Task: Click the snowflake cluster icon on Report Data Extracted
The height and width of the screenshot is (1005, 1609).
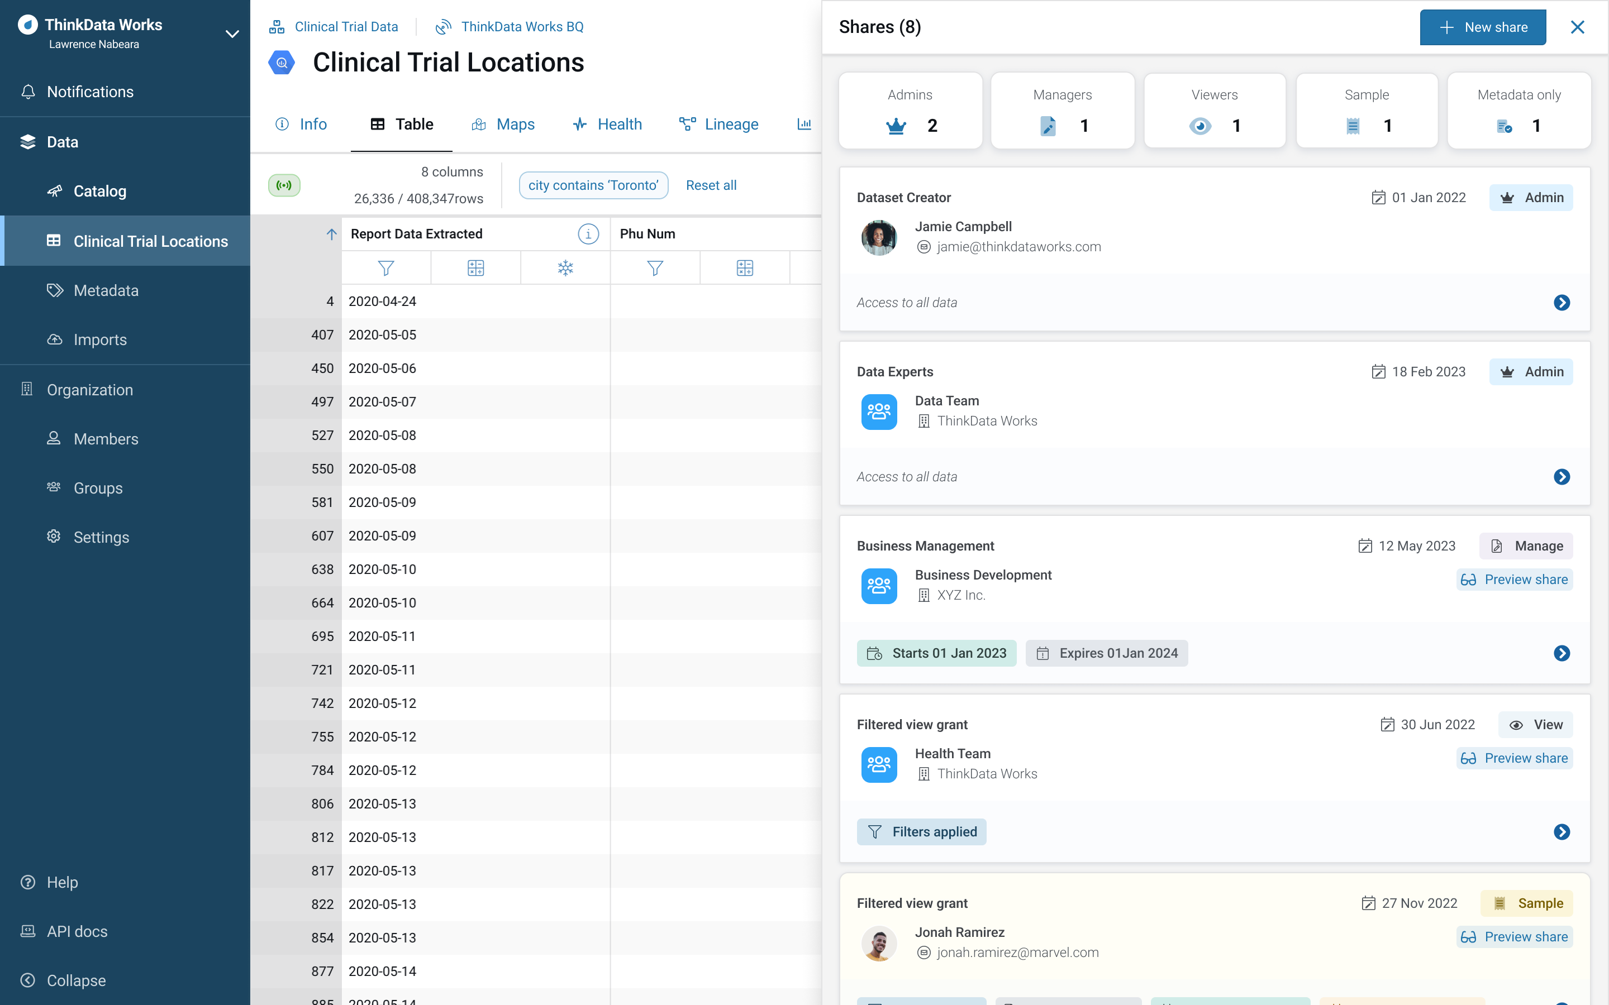Action: (564, 267)
